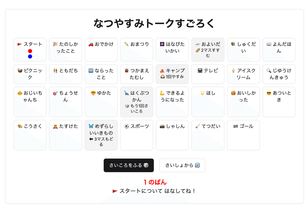The width and height of the screenshot is (308, 212).
Task: Click the magnifier icon on じゆうけんきゅう
Action: click(x=269, y=71)
